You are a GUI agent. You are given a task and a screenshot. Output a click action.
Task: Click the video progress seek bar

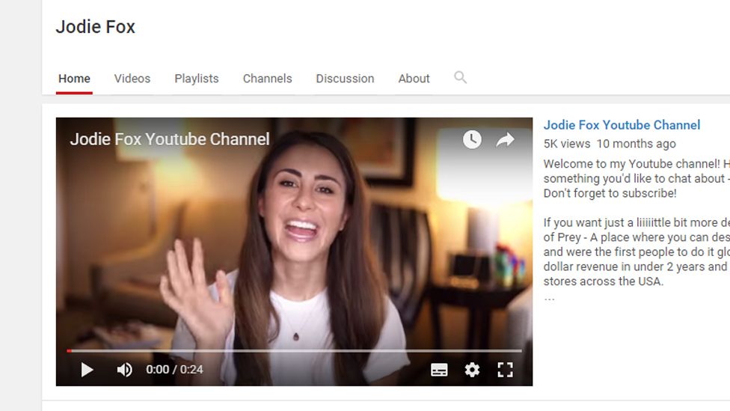294,350
